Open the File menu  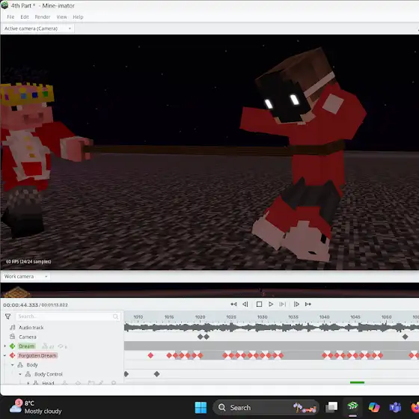(10, 16)
